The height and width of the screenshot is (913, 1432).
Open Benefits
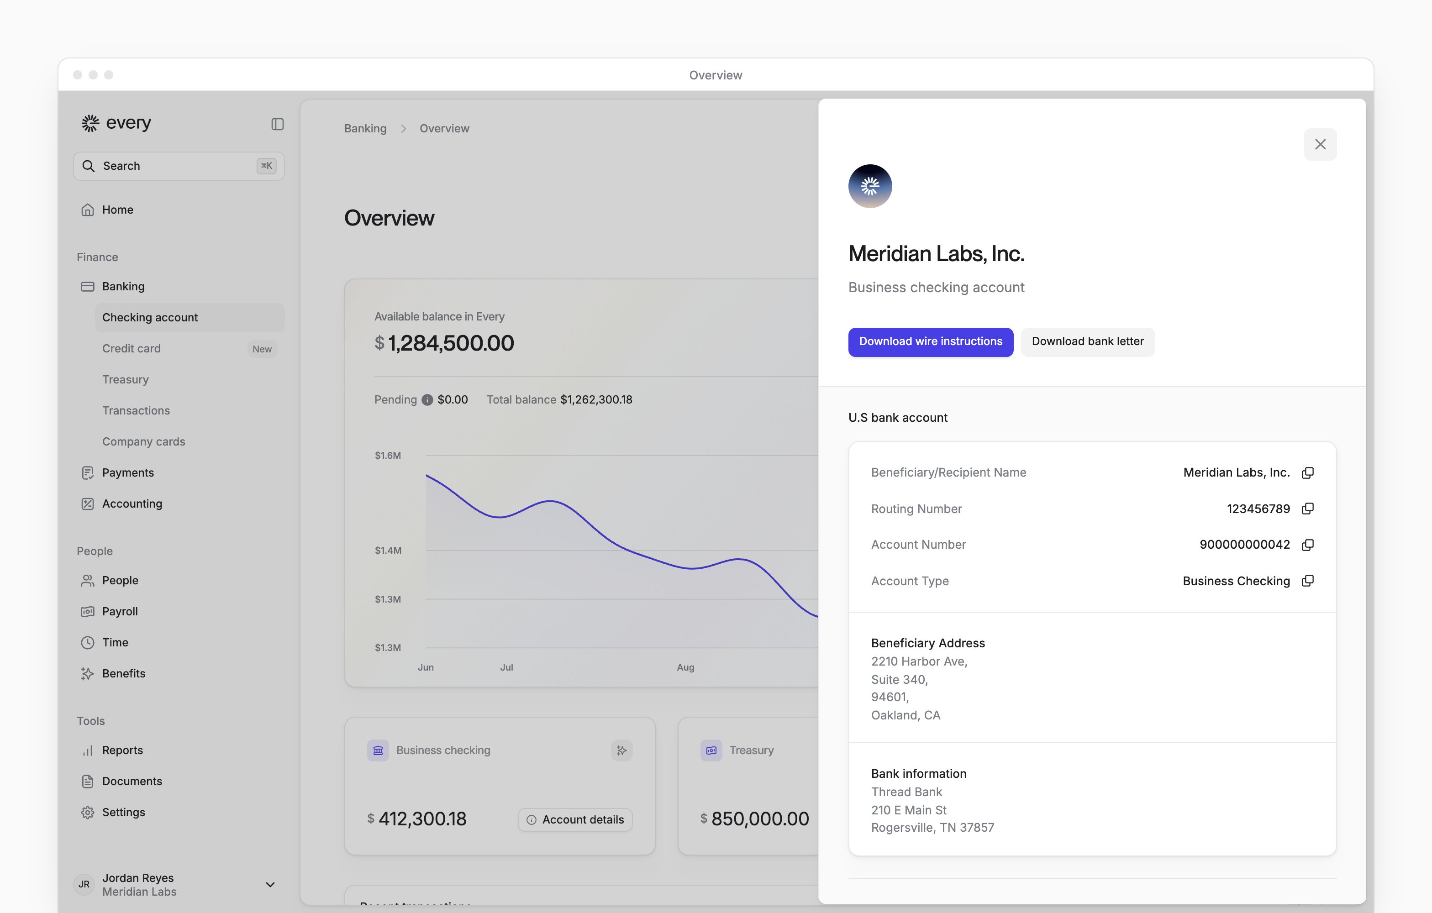coord(179,673)
